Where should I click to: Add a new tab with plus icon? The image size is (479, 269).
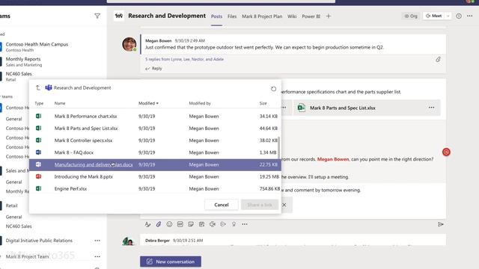coord(329,16)
